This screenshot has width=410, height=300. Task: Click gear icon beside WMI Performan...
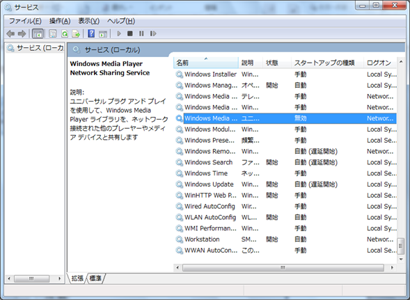[179, 228]
